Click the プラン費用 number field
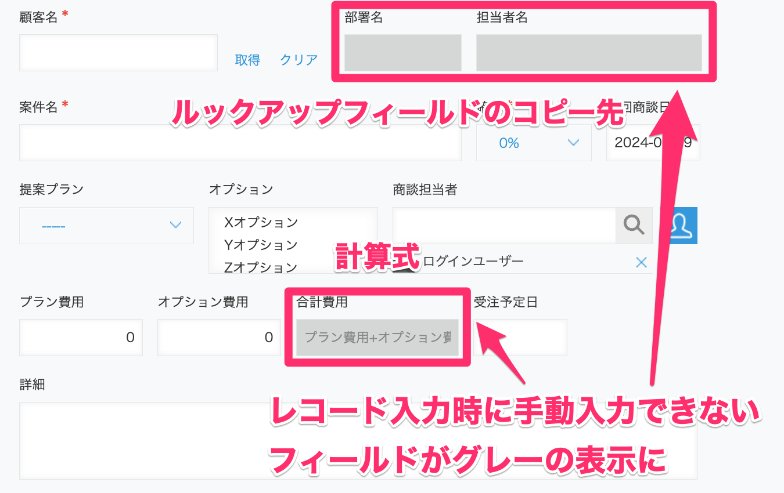Viewport: 784px width, 493px height. coord(81,337)
